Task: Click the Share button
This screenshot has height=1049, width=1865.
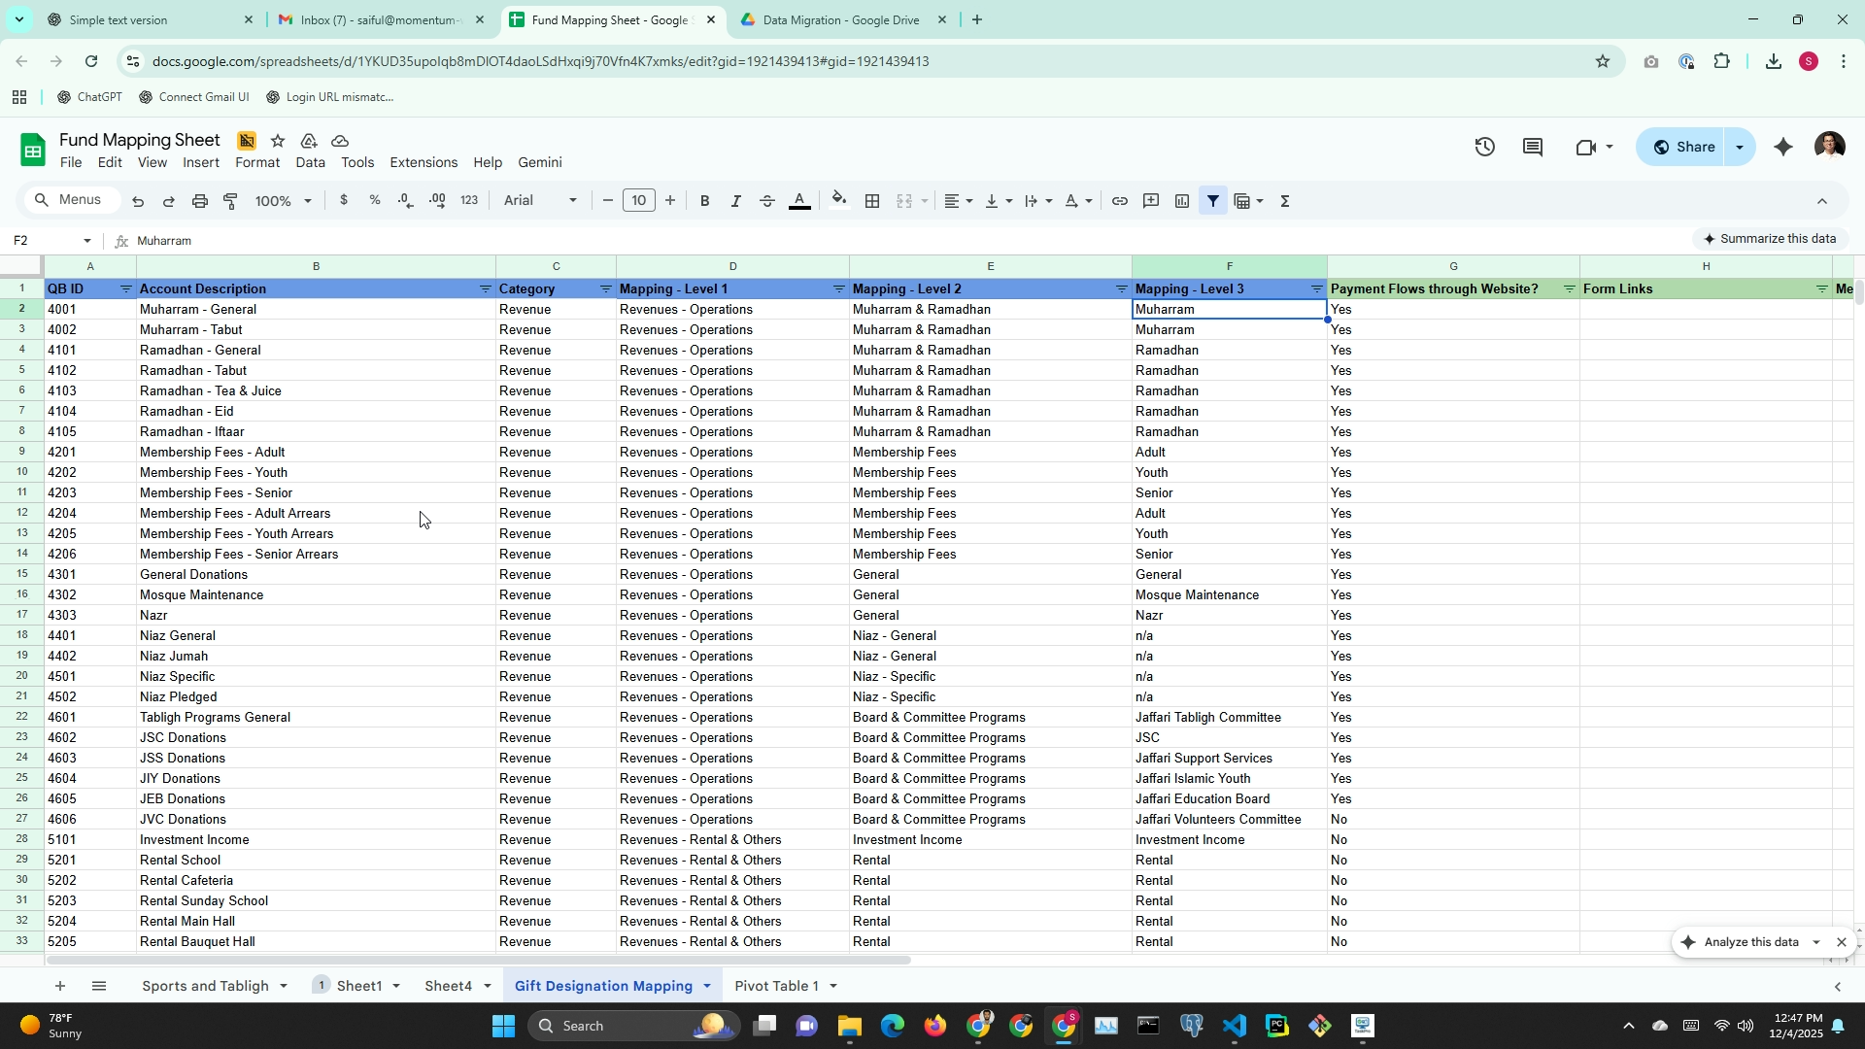Action: pos(1683,148)
